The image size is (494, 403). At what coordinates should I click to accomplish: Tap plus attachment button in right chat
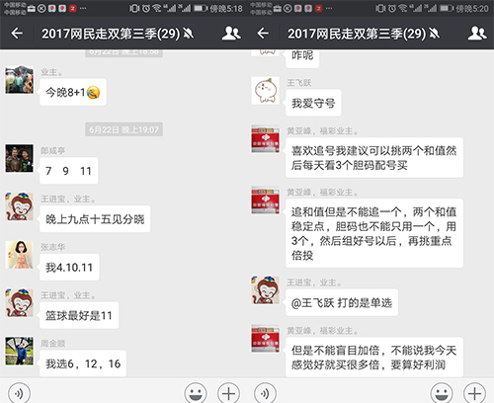[x=474, y=393]
